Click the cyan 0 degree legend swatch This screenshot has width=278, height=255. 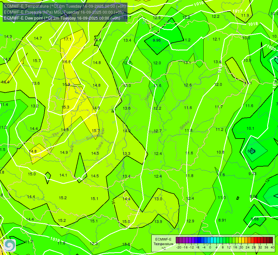(x=212, y=240)
